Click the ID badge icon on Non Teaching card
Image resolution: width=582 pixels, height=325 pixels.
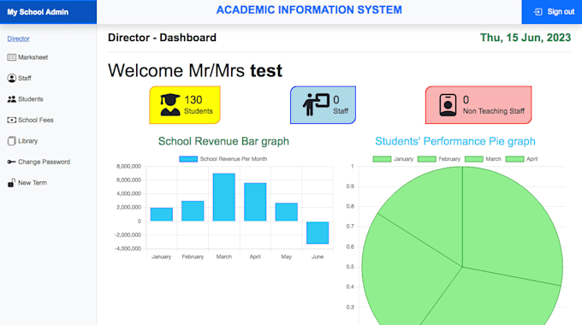click(x=448, y=105)
